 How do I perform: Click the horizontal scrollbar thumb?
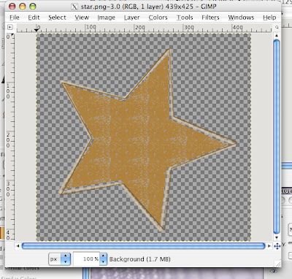pyautogui.click(x=143, y=246)
